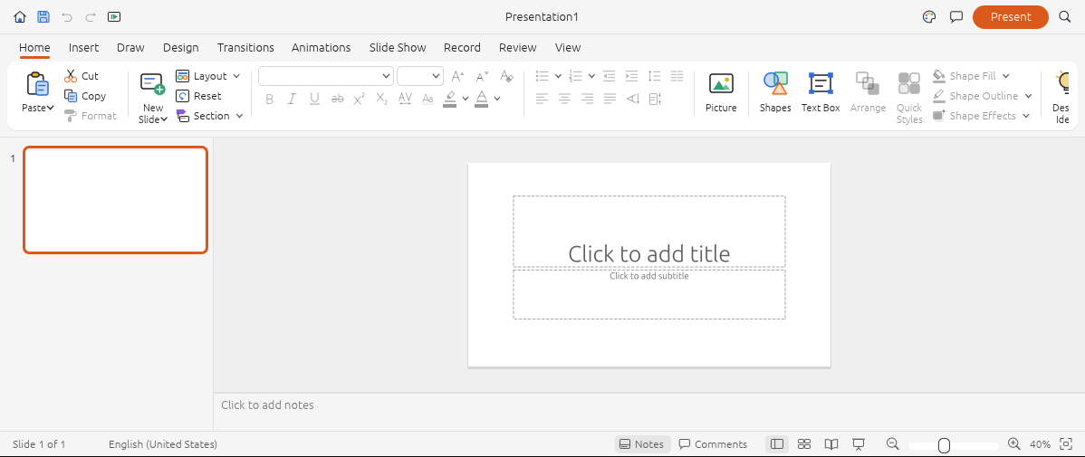Screen dimensions: 1085x457
Task: Click the columns icon in the paragraph group
Action: coord(677,76)
